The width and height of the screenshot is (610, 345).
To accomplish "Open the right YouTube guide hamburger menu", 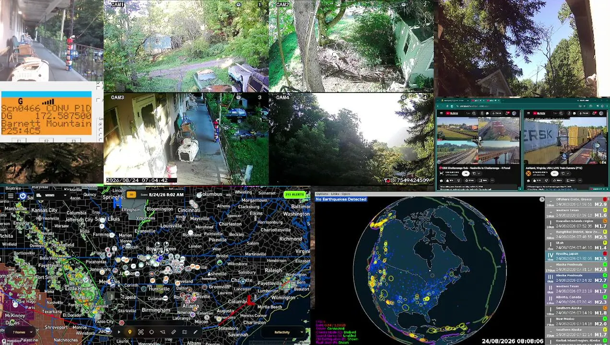I will (528, 113).
